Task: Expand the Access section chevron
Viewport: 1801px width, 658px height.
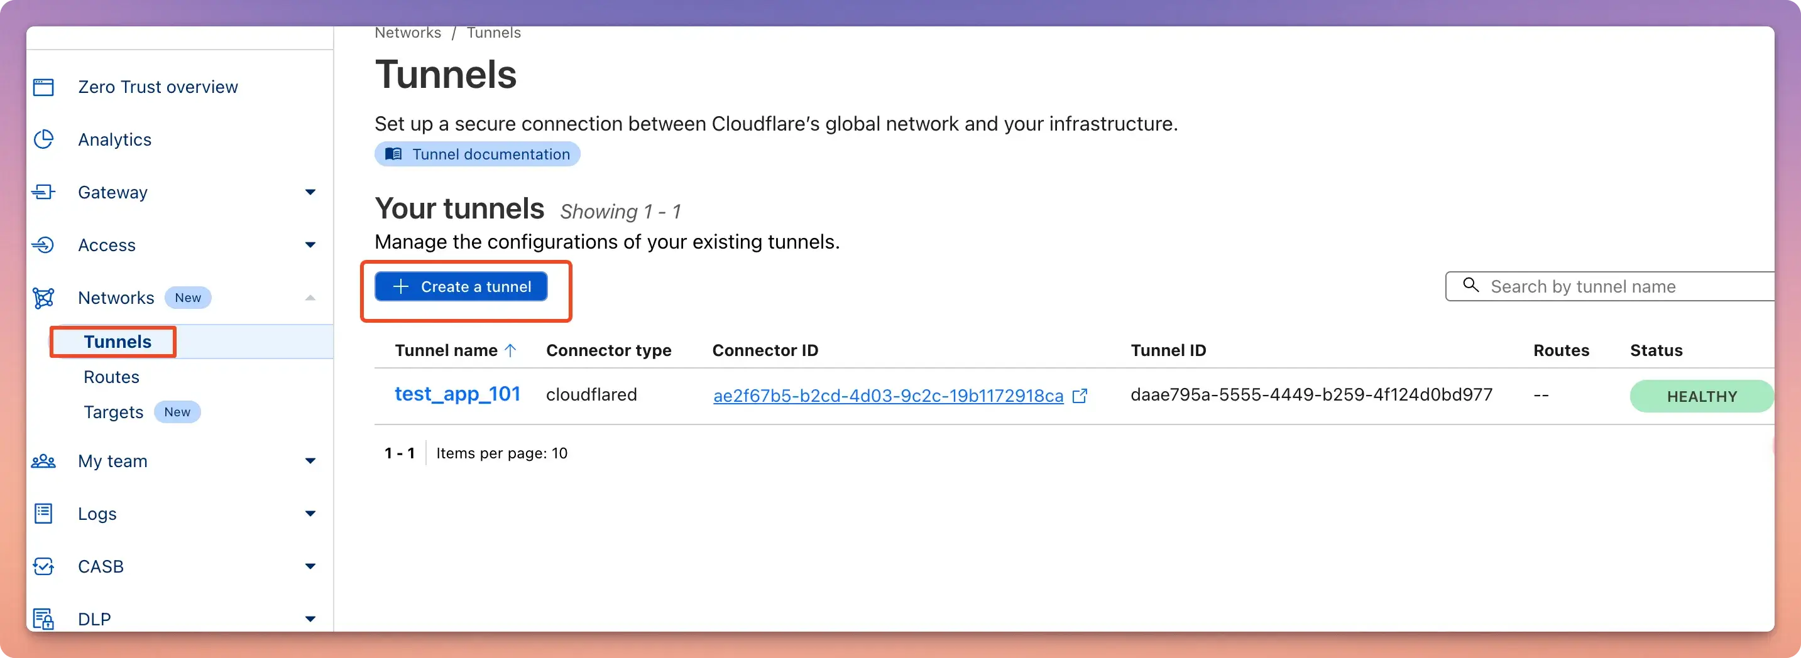Action: point(310,245)
